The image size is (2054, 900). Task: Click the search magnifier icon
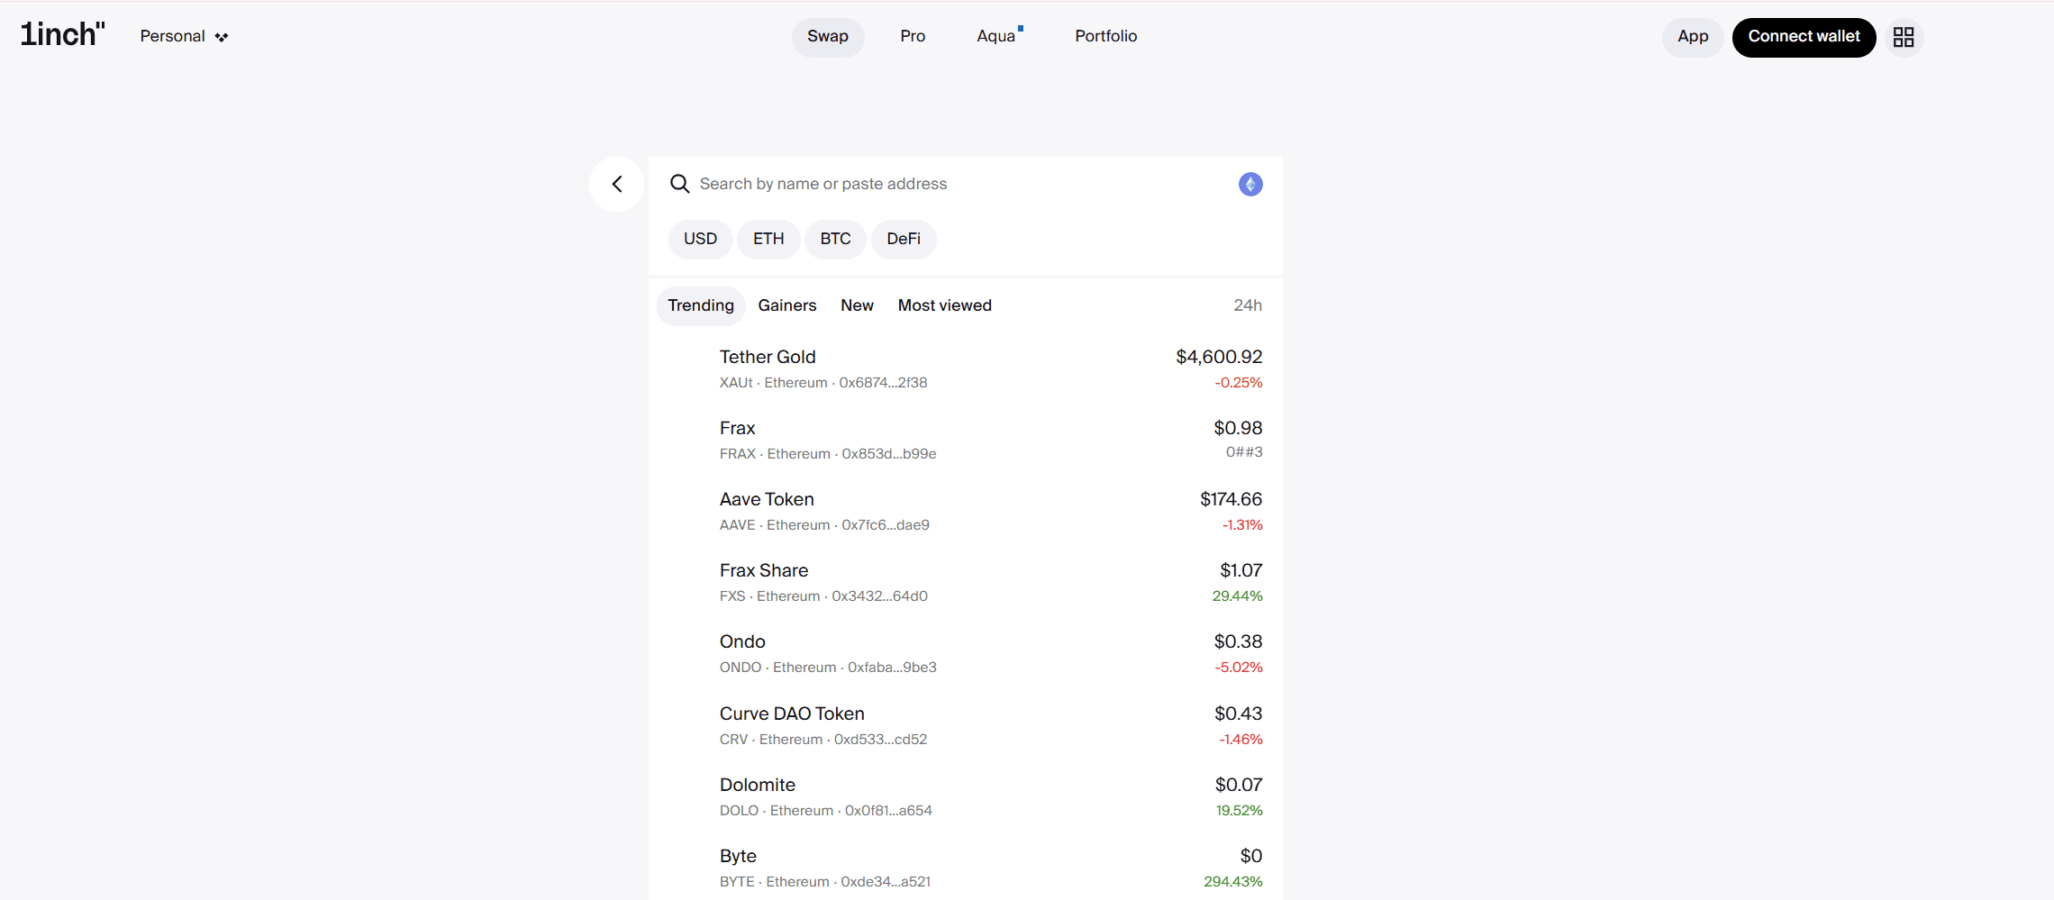(x=679, y=185)
